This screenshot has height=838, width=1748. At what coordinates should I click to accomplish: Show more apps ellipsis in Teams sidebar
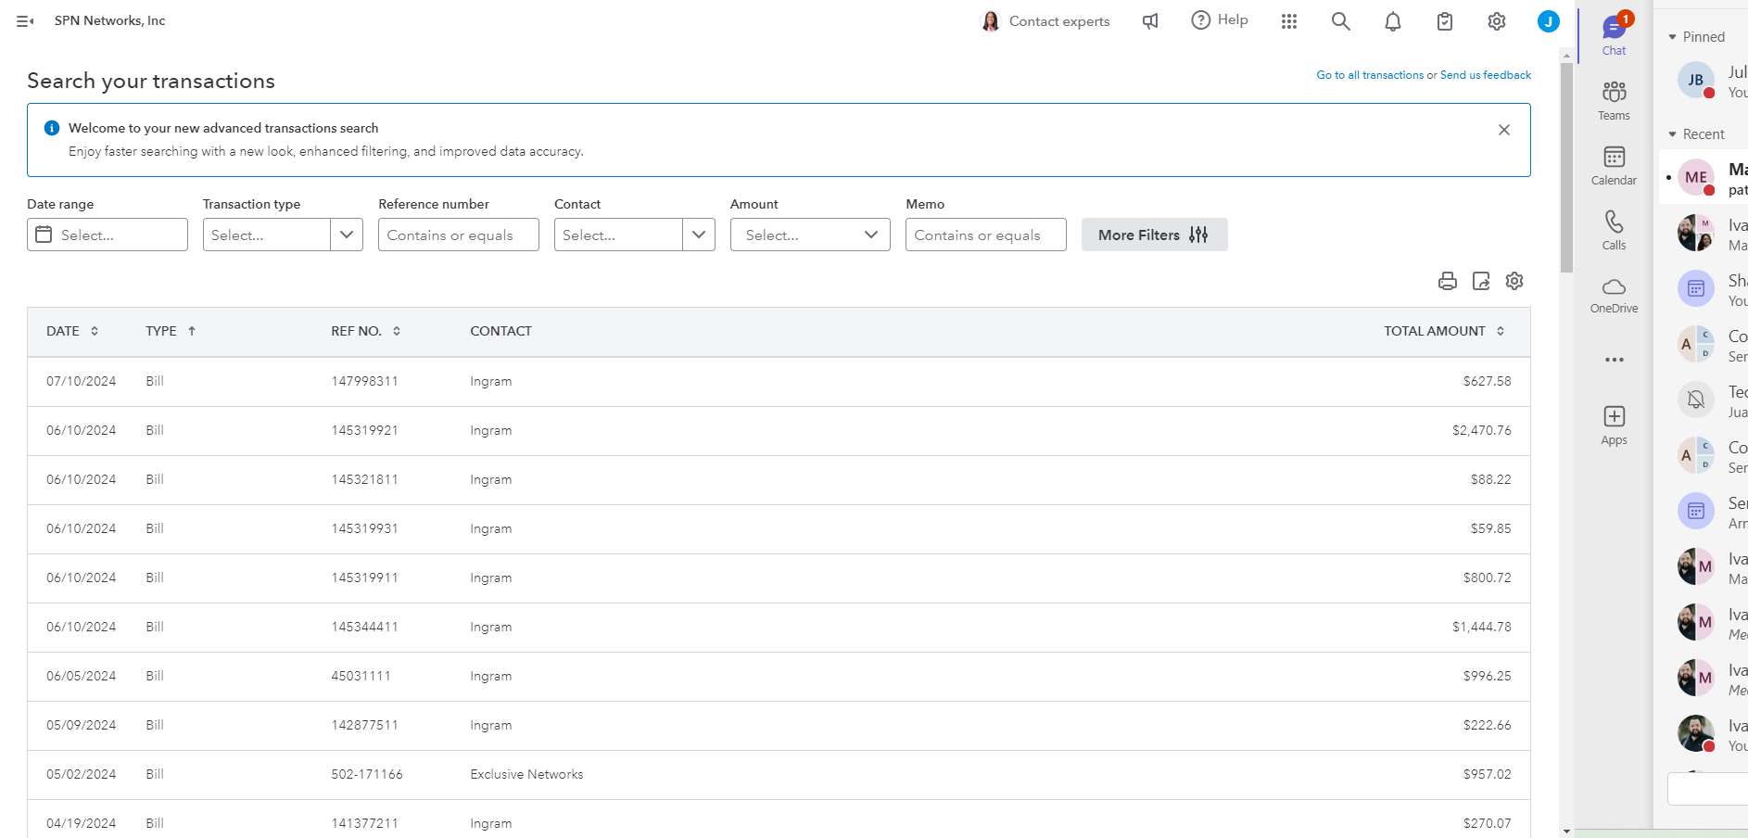coord(1615,360)
